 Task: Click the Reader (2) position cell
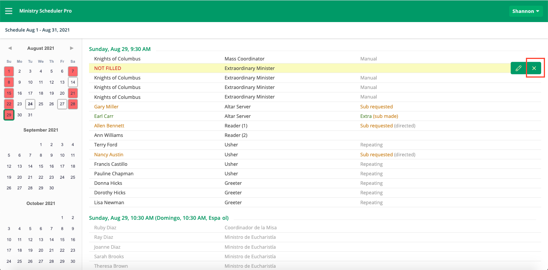click(x=236, y=135)
